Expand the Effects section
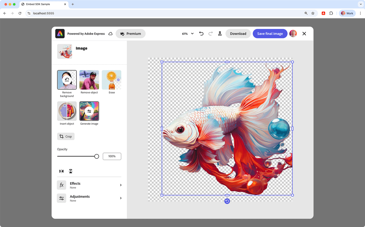 (89, 185)
